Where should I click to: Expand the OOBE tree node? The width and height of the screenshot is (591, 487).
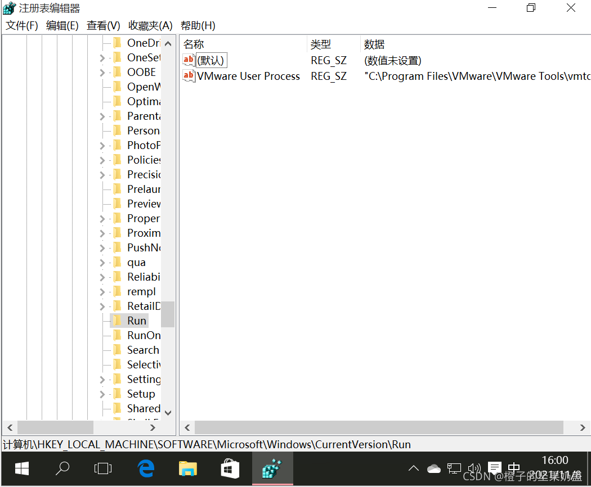click(102, 73)
